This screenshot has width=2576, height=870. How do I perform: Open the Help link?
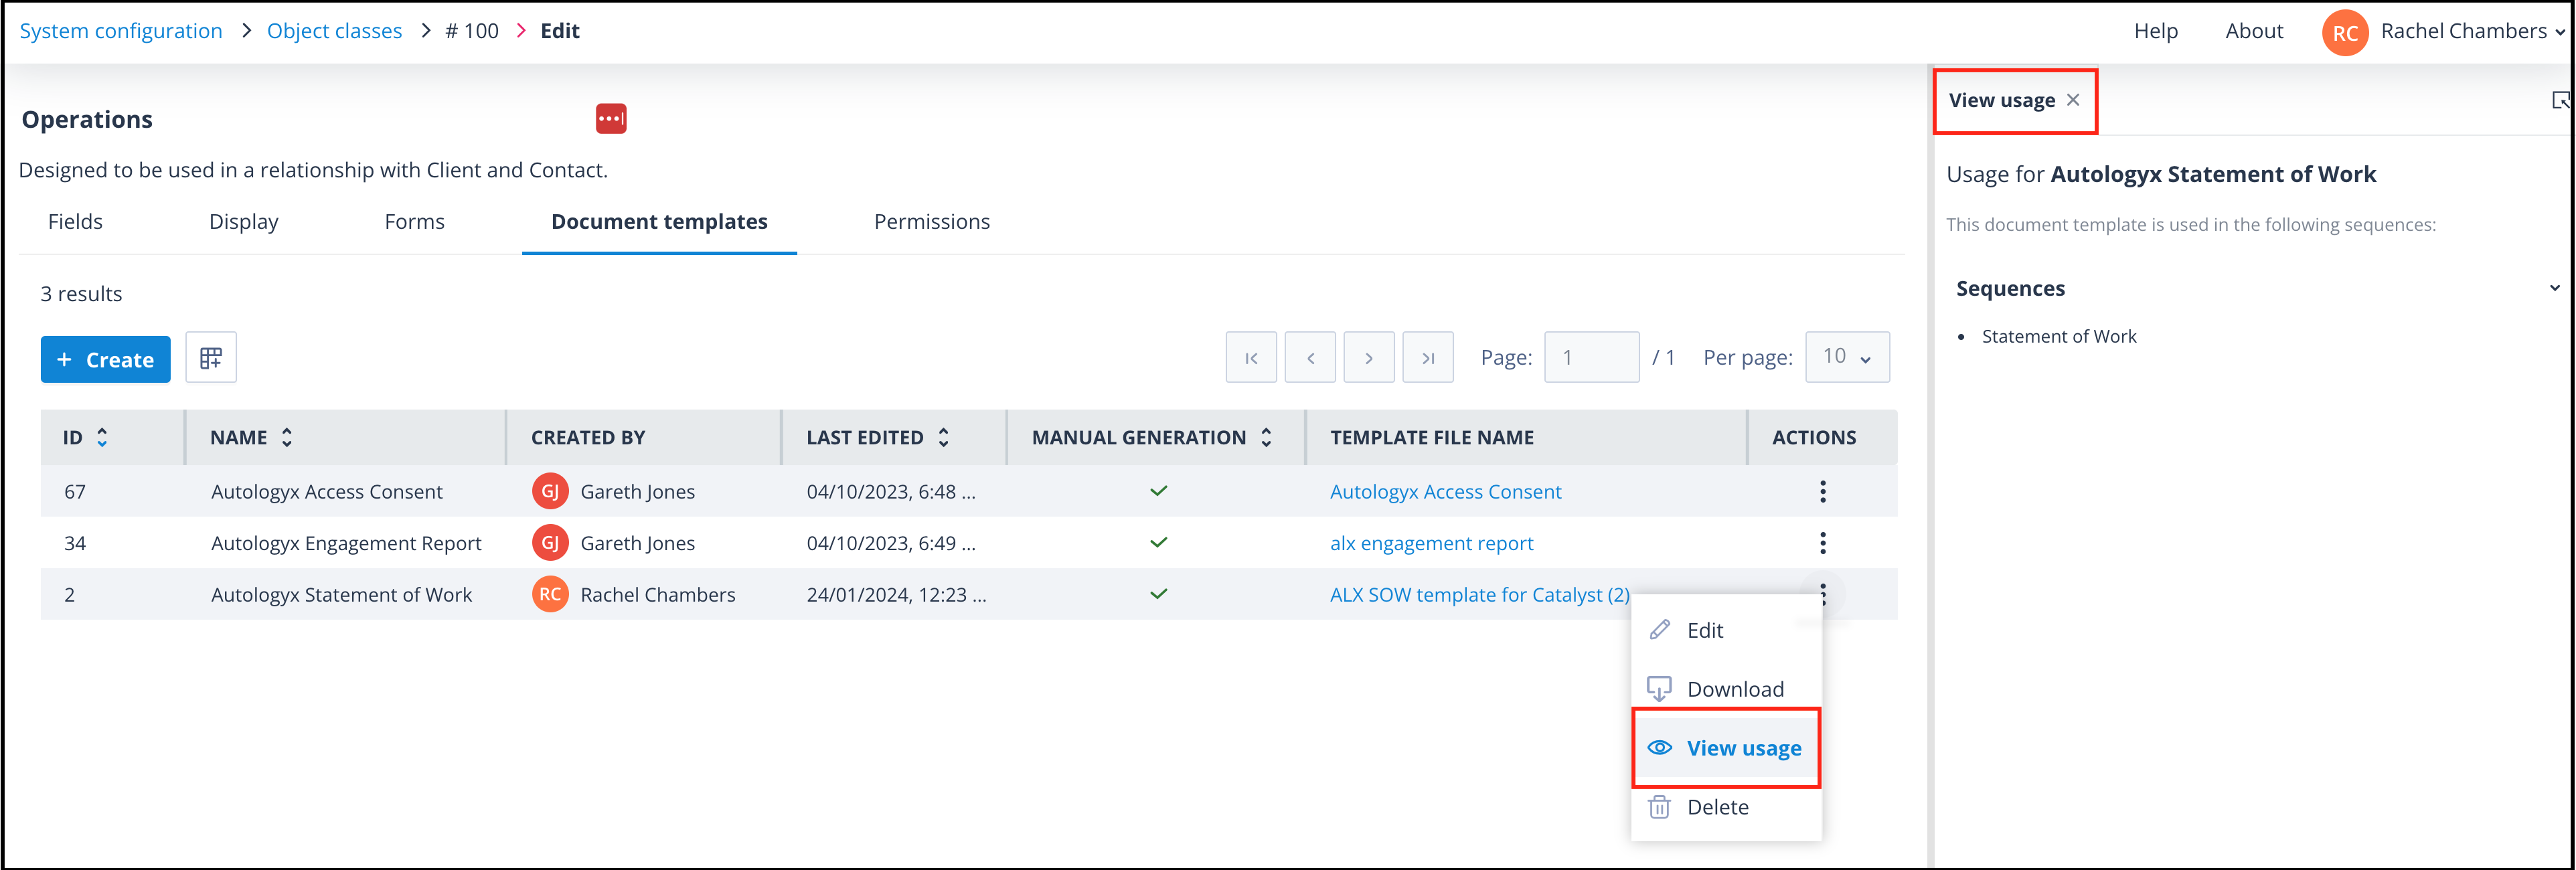[2155, 31]
